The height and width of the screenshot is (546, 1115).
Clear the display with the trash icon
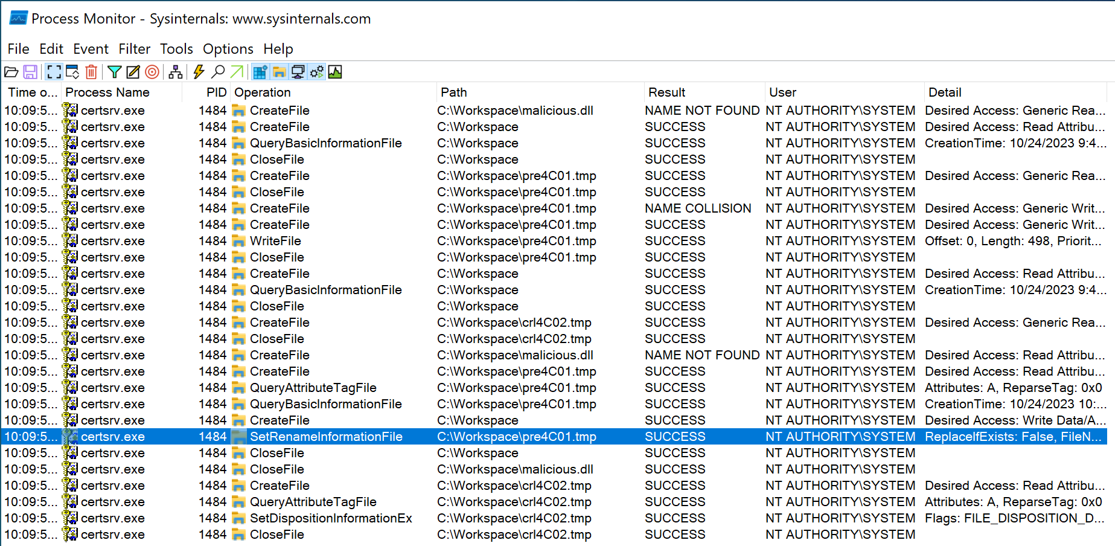(91, 72)
